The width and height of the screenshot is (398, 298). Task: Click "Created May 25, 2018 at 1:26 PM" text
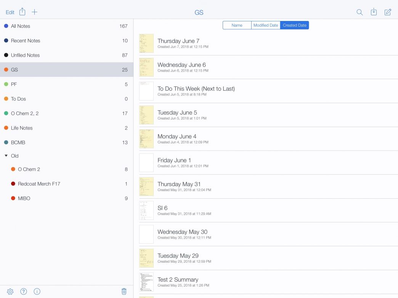[x=183, y=285]
